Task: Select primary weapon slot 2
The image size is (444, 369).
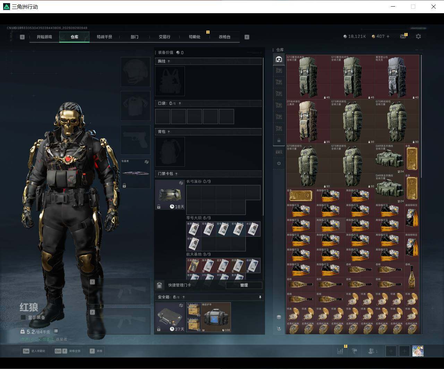Action: click(x=119, y=322)
